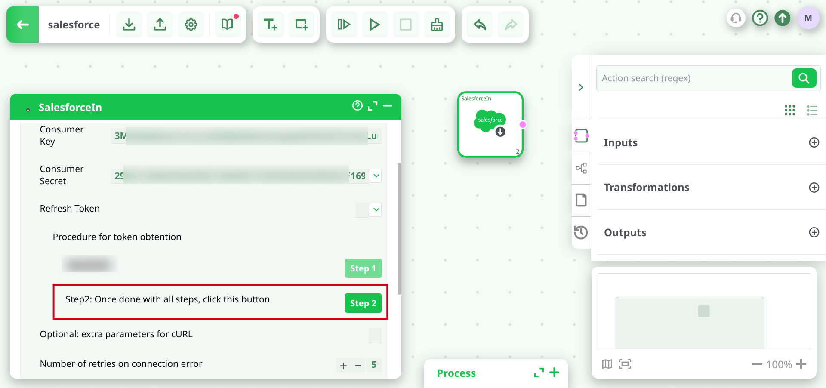
Task: Click the Step 1 button
Action: point(363,268)
